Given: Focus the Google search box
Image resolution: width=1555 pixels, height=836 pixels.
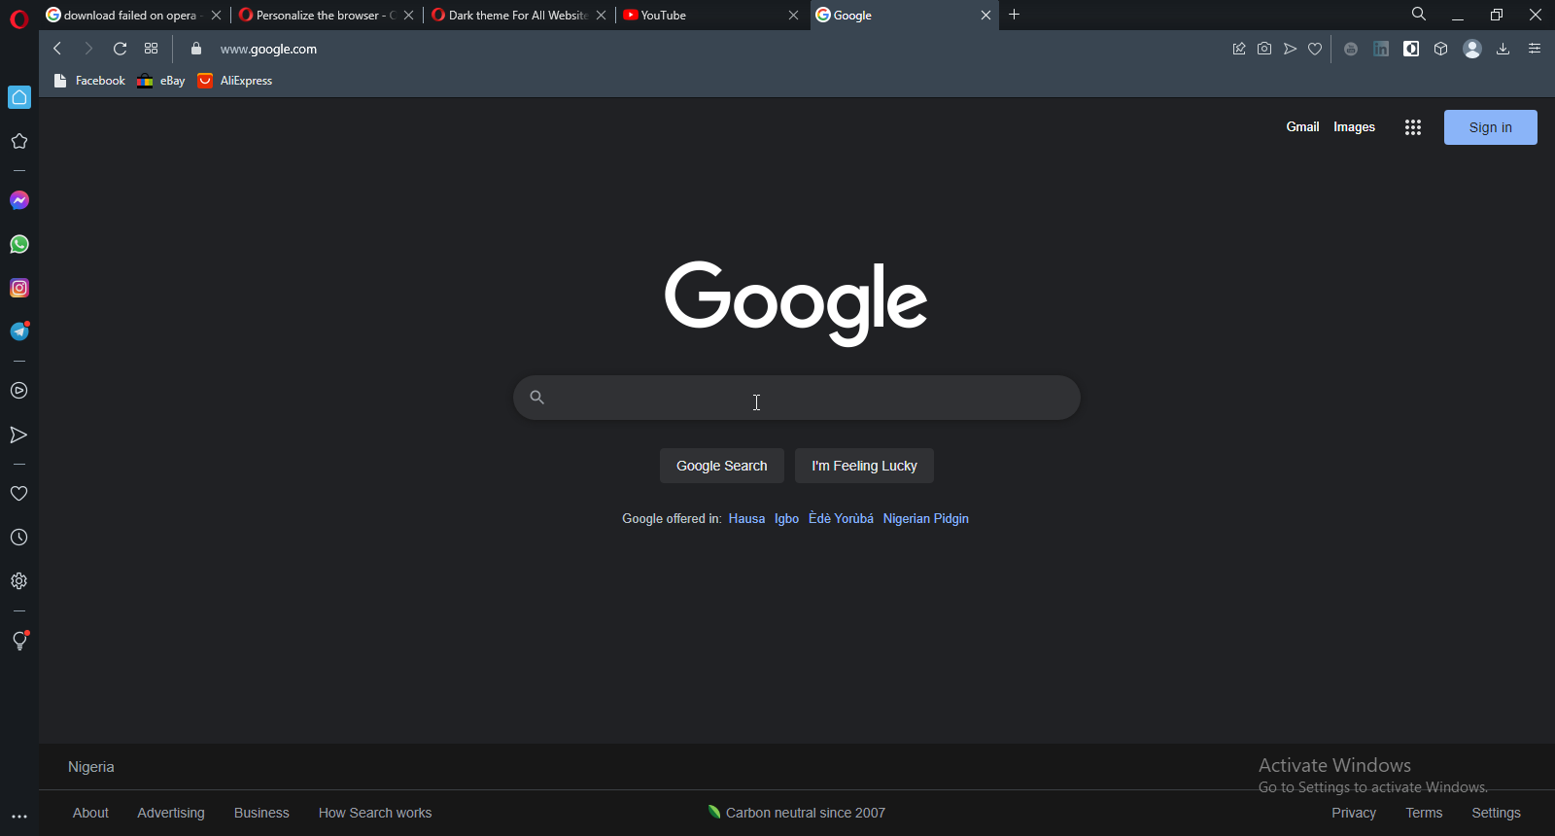Looking at the screenshot, I should tap(797, 398).
